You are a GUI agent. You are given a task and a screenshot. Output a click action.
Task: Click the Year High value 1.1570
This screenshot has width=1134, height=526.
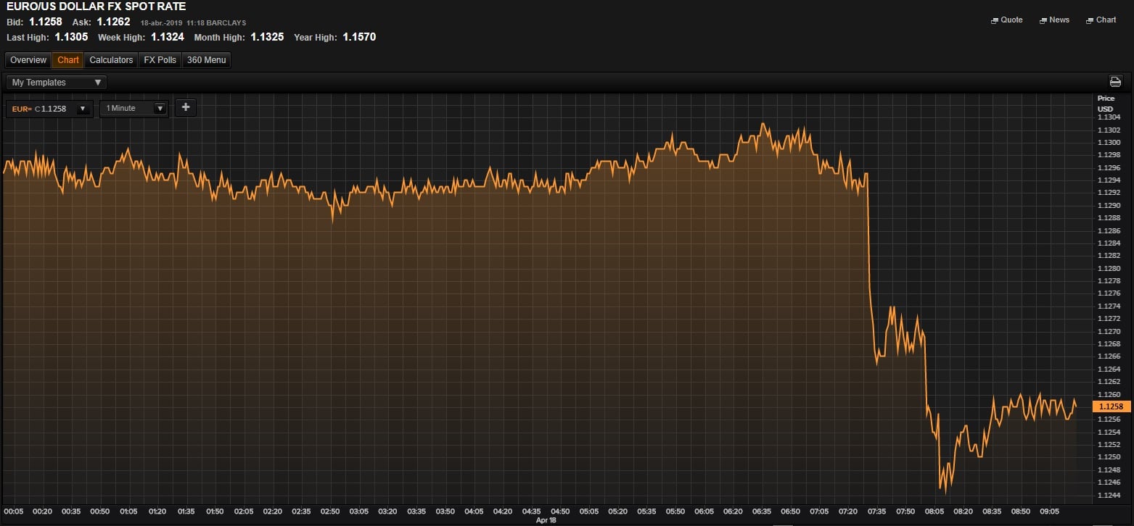tap(359, 37)
